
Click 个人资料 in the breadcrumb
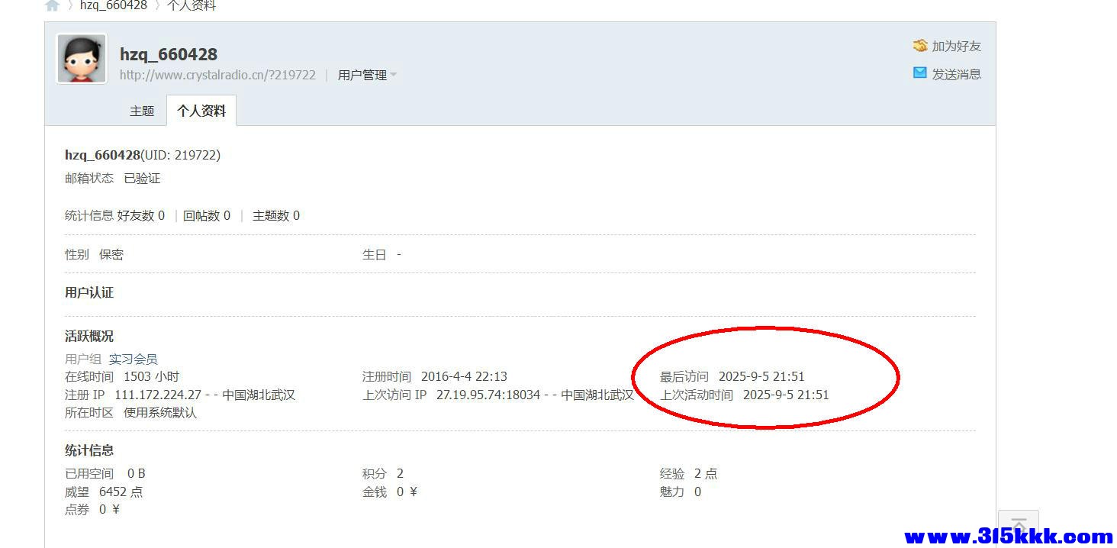point(191,5)
